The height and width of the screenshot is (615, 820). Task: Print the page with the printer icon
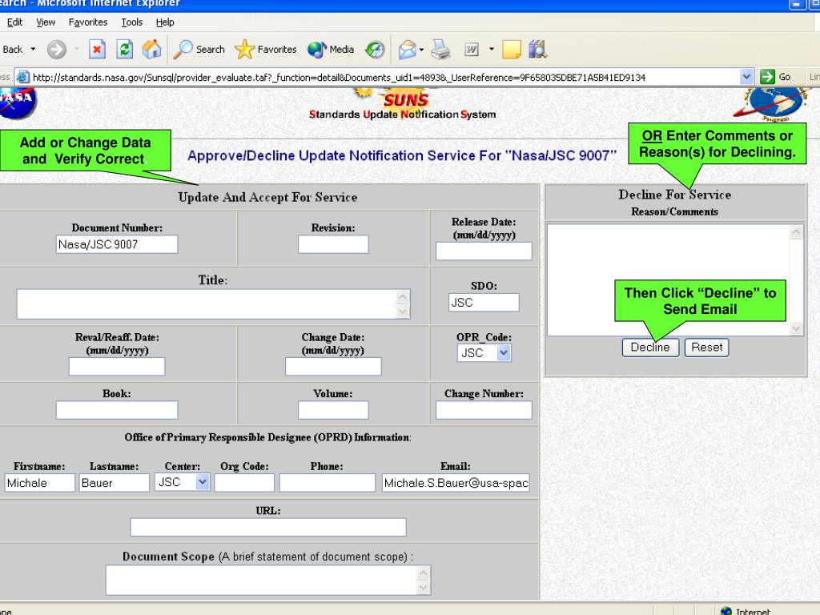(x=440, y=50)
